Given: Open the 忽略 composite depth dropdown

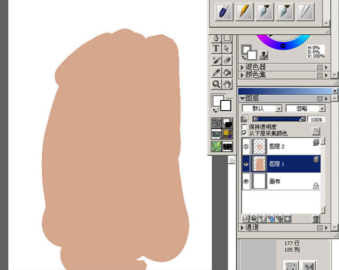Looking at the screenshot, I should pos(306,108).
